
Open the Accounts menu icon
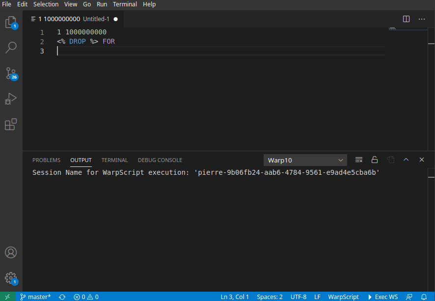click(x=11, y=252)
